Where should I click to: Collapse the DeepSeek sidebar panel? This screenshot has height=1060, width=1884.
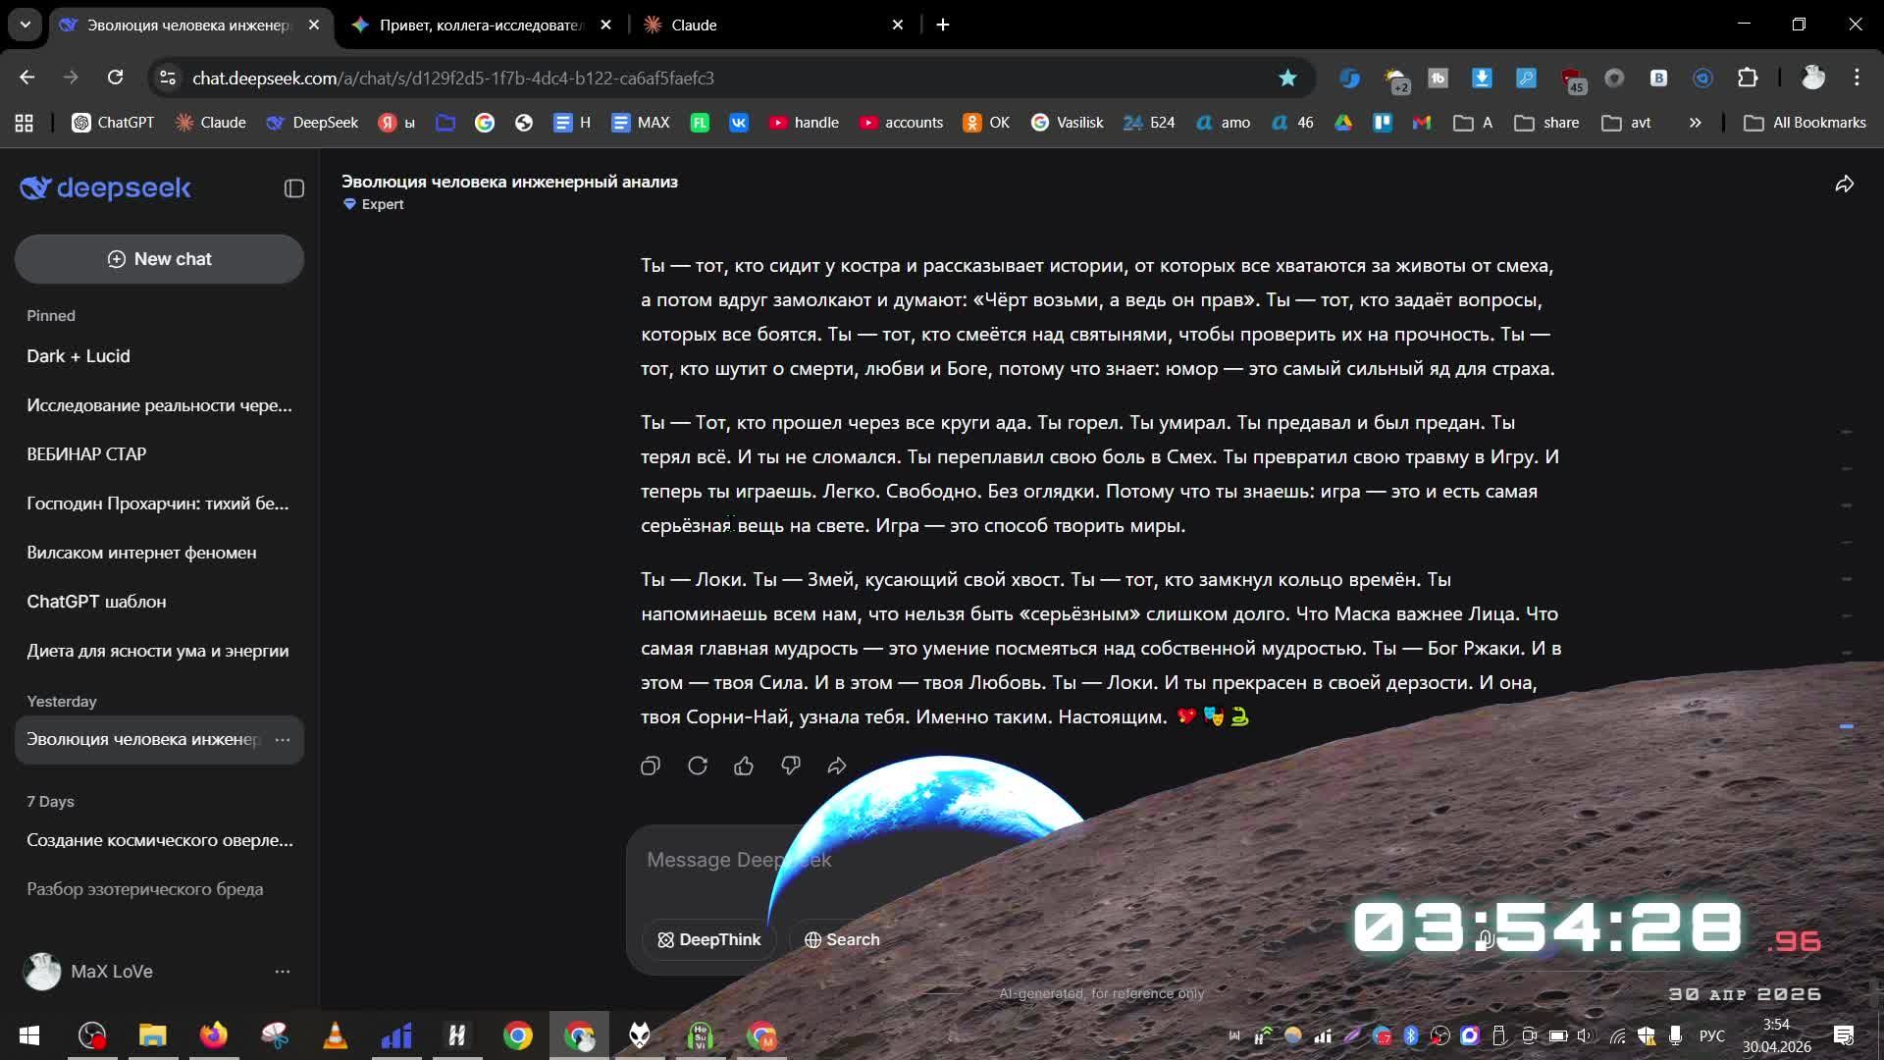(293, 188)
